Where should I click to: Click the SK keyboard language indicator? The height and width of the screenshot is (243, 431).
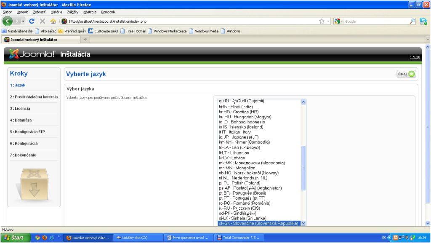(384, 238)
